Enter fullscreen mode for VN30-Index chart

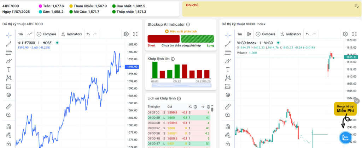coord(355,34)
